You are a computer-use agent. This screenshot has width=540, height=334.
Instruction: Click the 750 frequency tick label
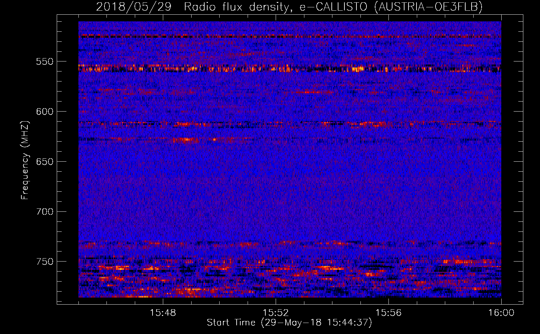pyautogui.click(x=45, y=262)
